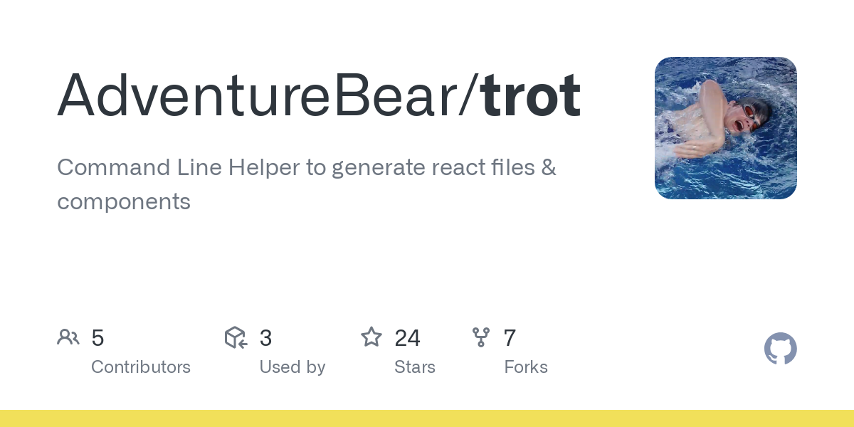
Task: Click the 'Command Line Helper' description line
Action: coord(306,168)
